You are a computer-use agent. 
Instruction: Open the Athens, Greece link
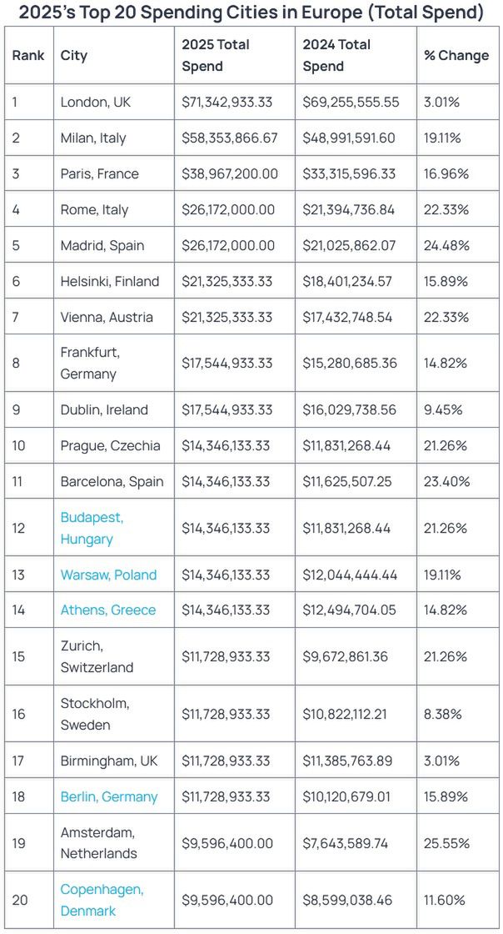(107, 610)
